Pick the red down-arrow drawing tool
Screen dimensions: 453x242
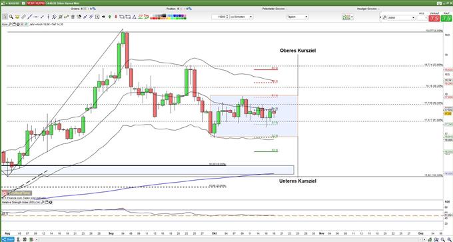click(x=116, y=17)
